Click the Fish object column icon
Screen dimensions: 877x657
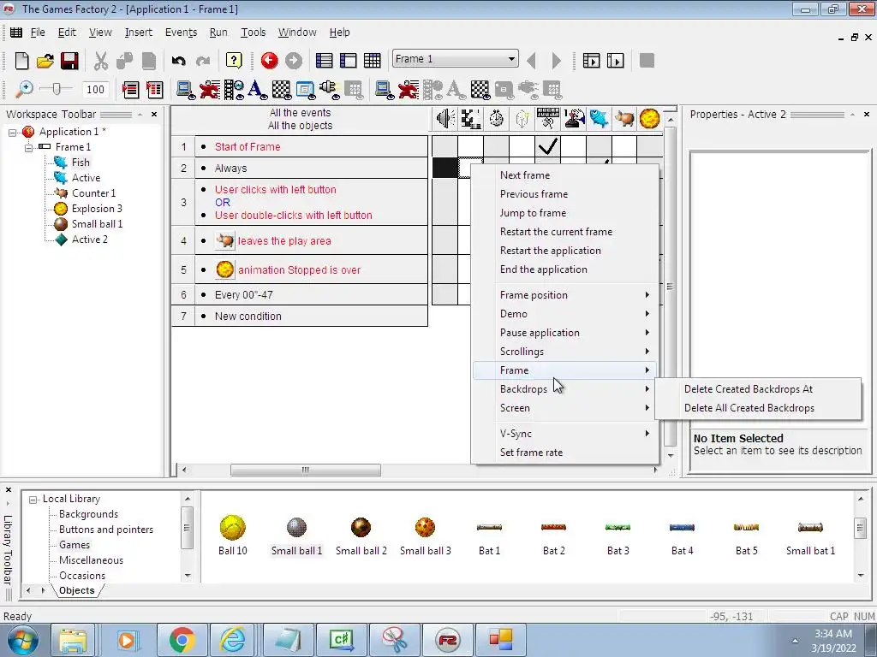click(599, 118)
